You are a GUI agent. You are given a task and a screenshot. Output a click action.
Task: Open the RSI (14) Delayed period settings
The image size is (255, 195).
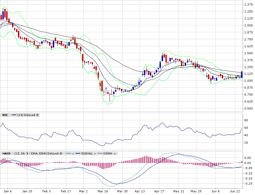(x=26, y=115)
